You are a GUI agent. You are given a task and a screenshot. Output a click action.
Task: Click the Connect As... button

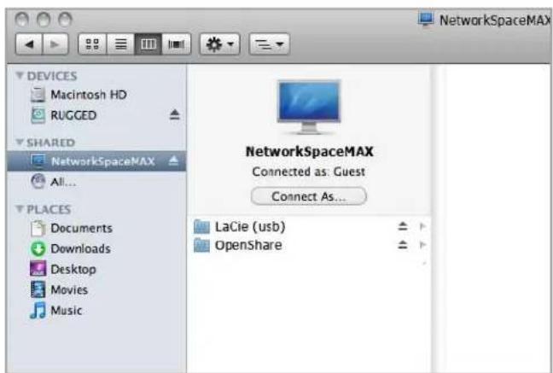(309, 196)
